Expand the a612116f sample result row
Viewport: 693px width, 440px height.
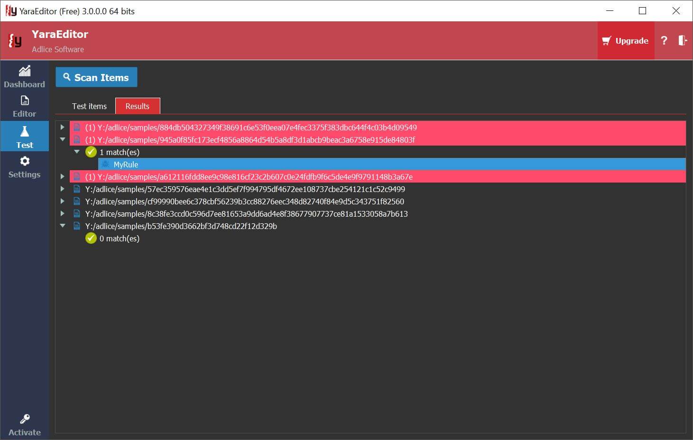point(62,177)
